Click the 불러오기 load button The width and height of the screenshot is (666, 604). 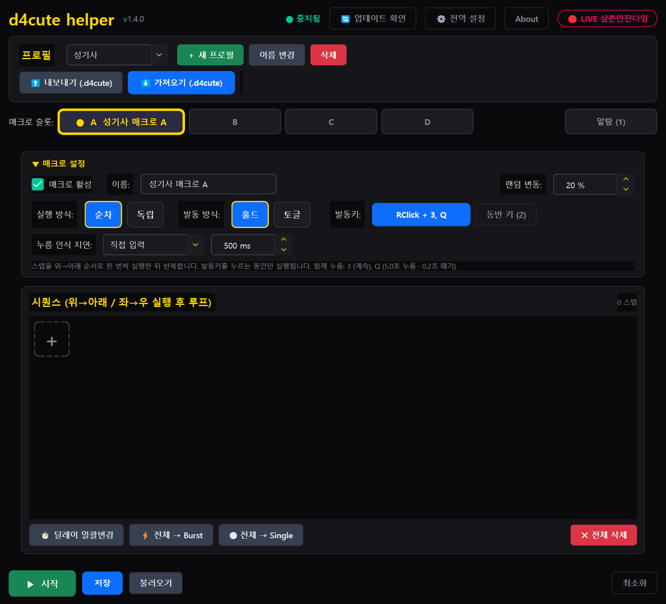pos(156,583)
